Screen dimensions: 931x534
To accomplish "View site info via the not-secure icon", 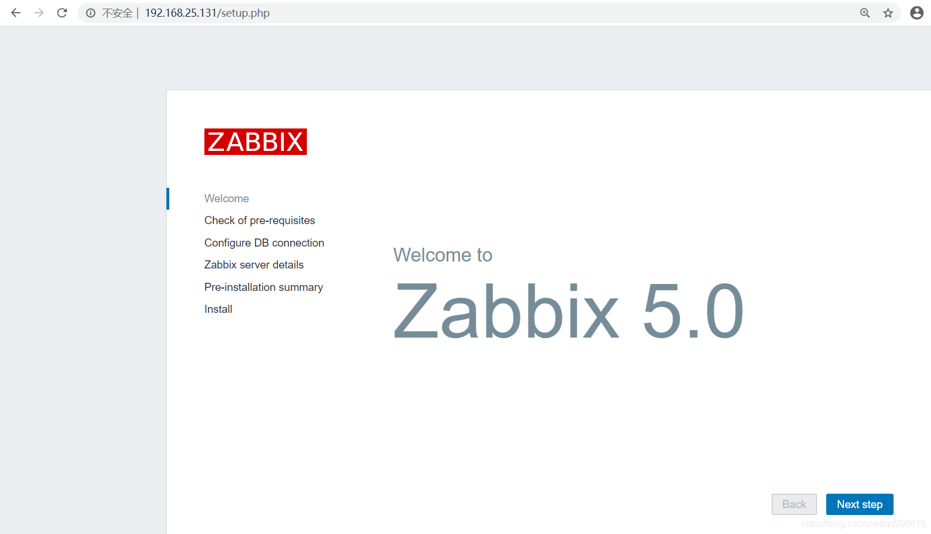I will pyautogui.click(x=90, y=13).
